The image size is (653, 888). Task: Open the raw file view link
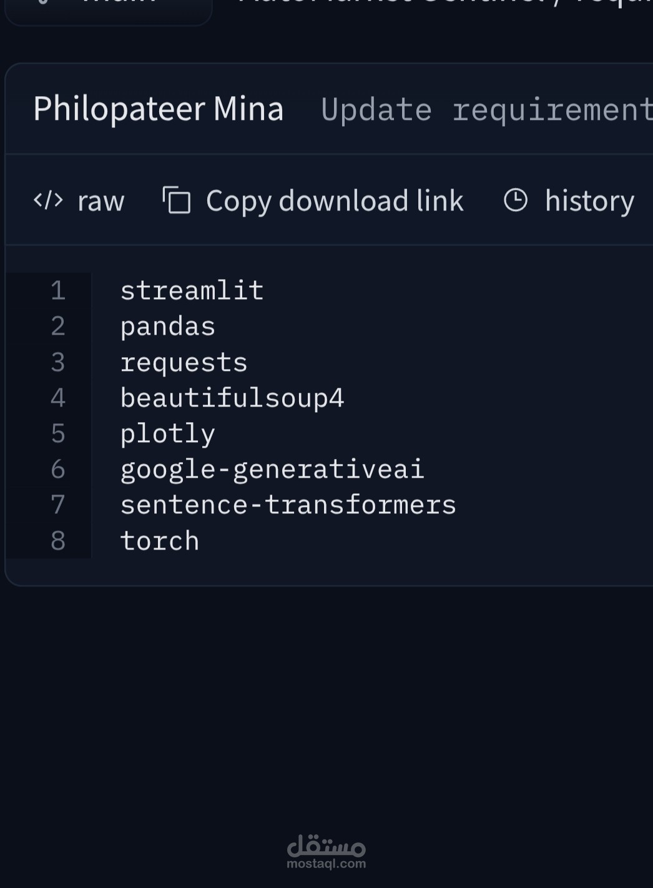[x=100, y=201]
